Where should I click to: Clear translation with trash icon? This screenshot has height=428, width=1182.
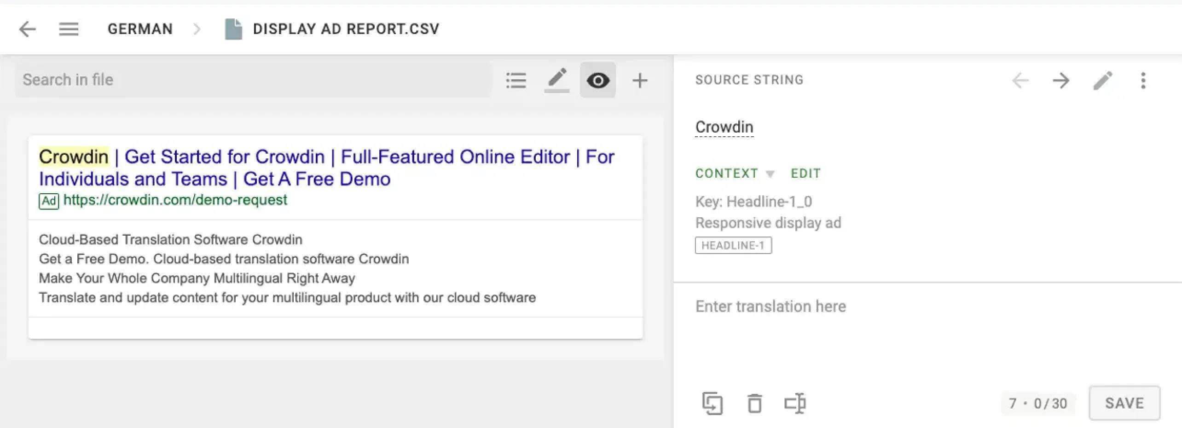754,404
